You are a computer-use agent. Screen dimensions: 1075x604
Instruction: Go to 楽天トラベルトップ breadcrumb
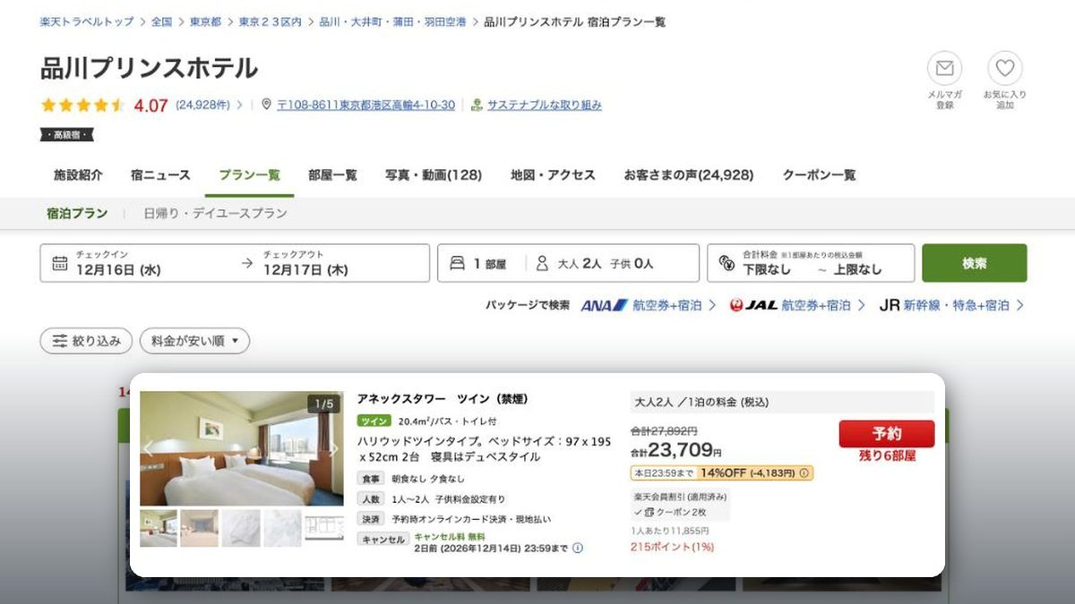[x=87, y=21]
